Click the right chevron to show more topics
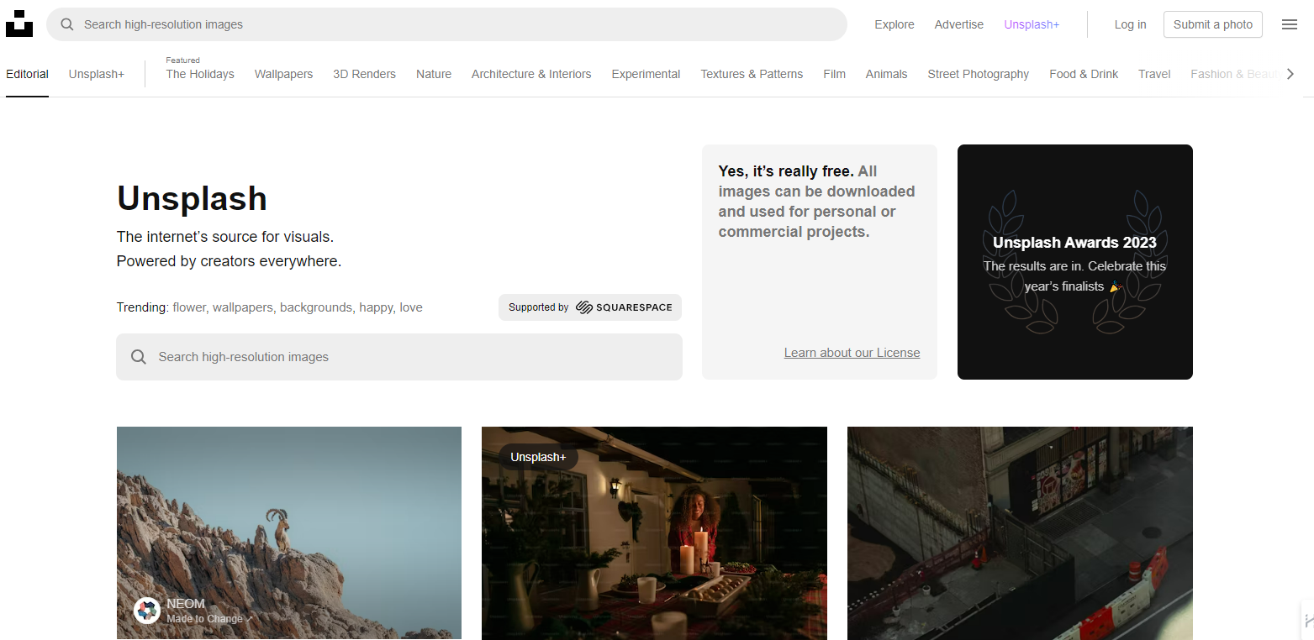The image size is (1314, 640). [1290, 74]
